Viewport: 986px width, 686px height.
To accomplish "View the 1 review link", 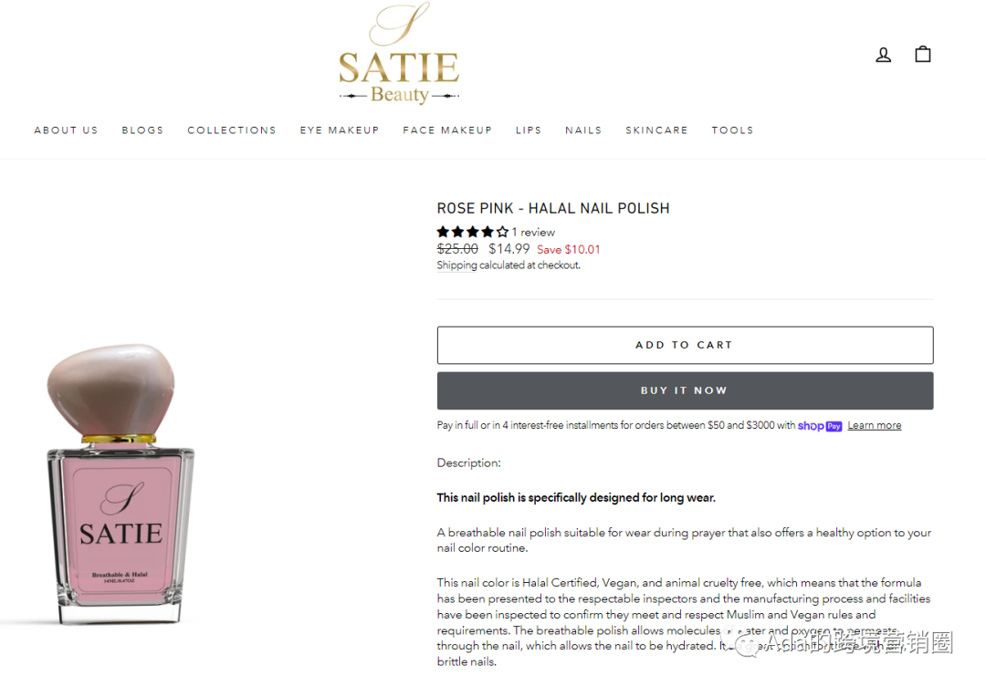I will [x=533, y=233].
